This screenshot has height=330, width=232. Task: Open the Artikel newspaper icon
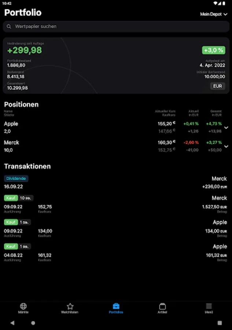(x=162, y=305)
